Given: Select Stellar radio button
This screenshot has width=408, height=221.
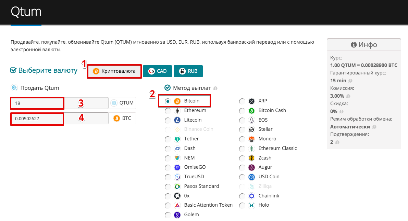Looking at the screenshot, I should (242, 129).
